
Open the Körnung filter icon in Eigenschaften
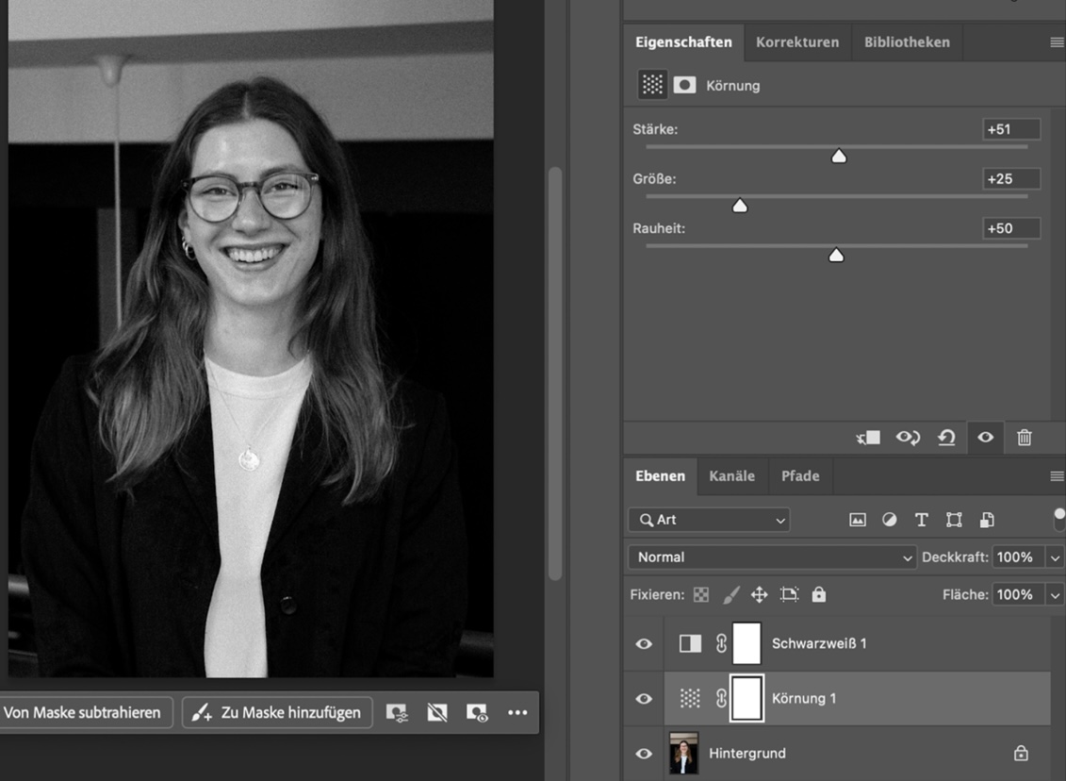(652, 85)
